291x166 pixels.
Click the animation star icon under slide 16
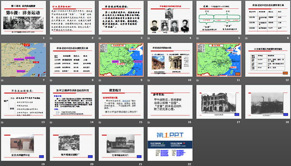pos(149,122)
